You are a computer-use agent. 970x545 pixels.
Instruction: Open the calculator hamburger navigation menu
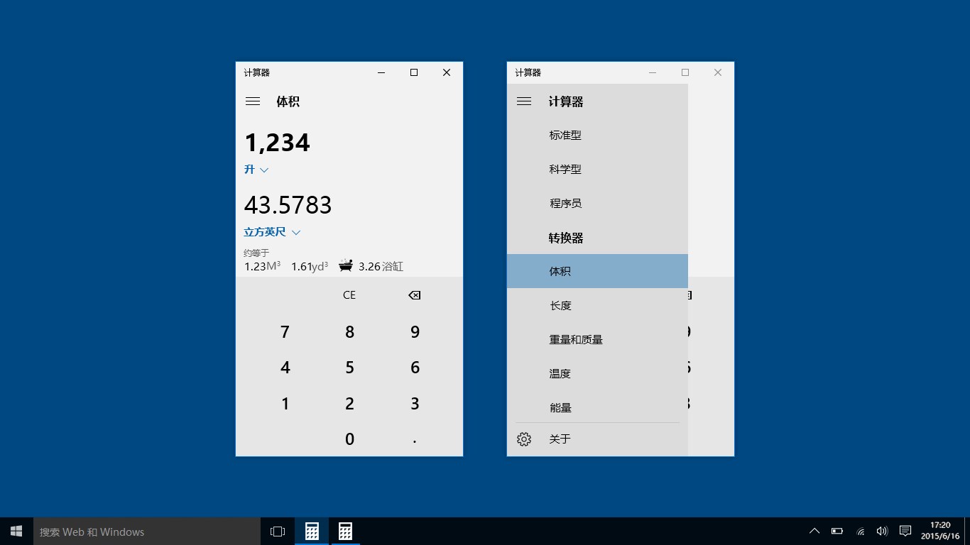[252, 101]
